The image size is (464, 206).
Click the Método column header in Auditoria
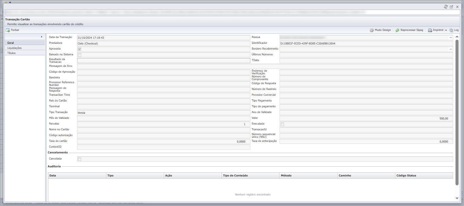point(308,175)
